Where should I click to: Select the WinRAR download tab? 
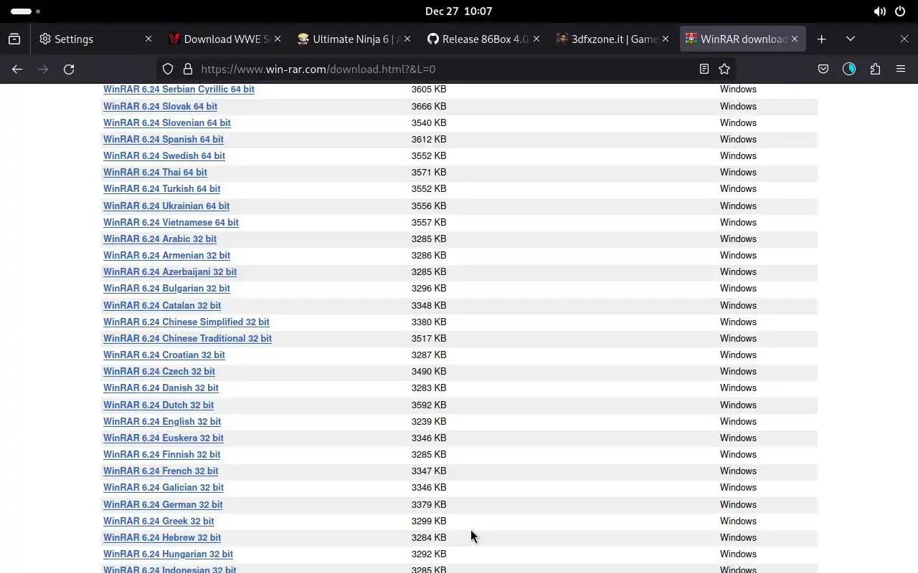pyautogui.click(x=742, y=39)
